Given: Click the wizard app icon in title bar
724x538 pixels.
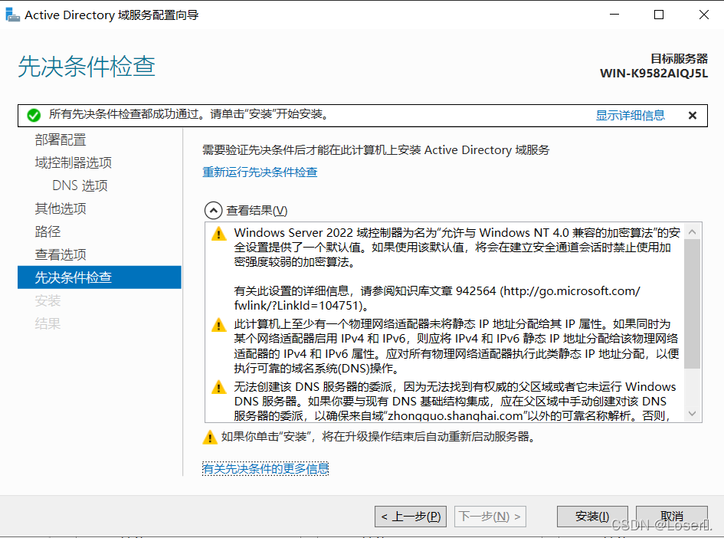Looking at the screenshot, I should click(13, 15).
